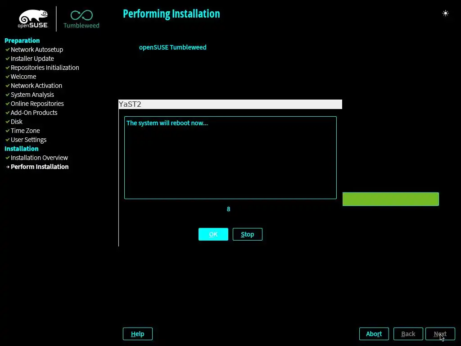
Task: Select Installation Overview step
Action: tap(40, 158)
